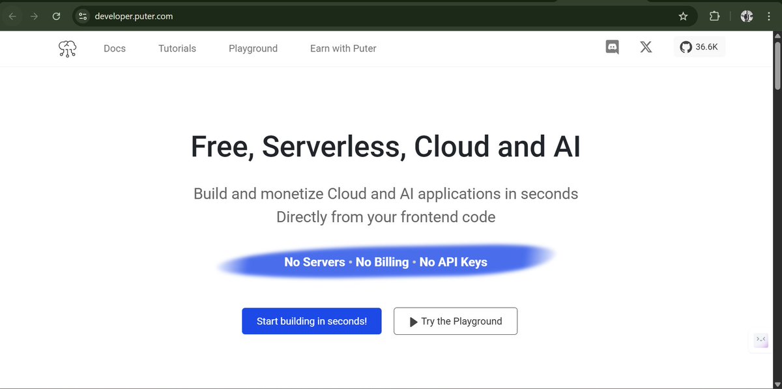Open the browser extensions icon
Screen dimensions: 782x389
pos(714,16)
